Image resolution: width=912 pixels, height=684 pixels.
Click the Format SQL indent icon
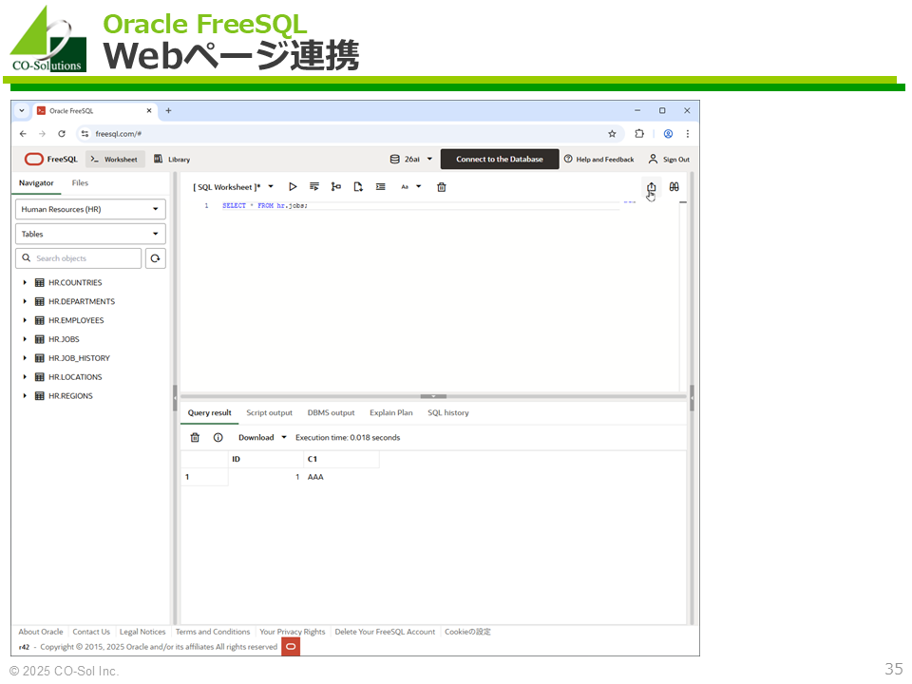(381, 187)
